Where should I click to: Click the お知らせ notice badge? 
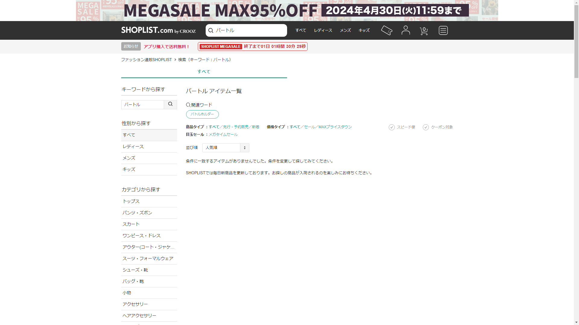tap(131, 46)
